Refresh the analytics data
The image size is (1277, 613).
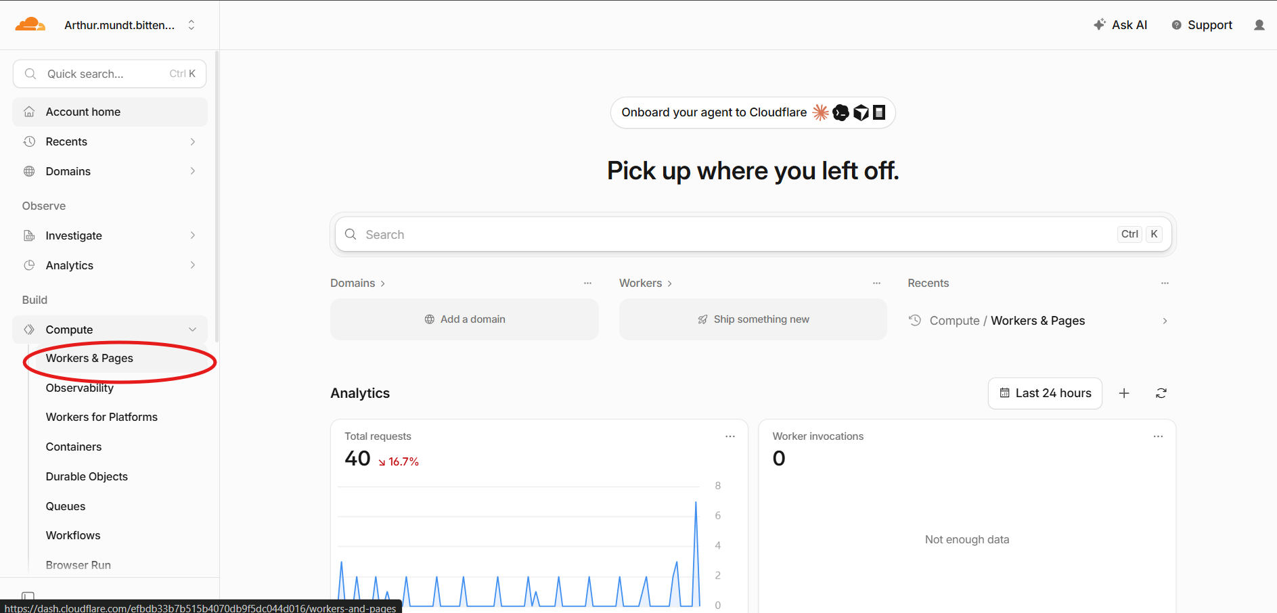coord(1161,393)
